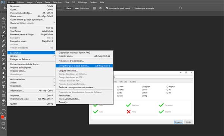Click the Effacer button in options bar
Screen dimensions: 224x136
[x=68, y=8]
